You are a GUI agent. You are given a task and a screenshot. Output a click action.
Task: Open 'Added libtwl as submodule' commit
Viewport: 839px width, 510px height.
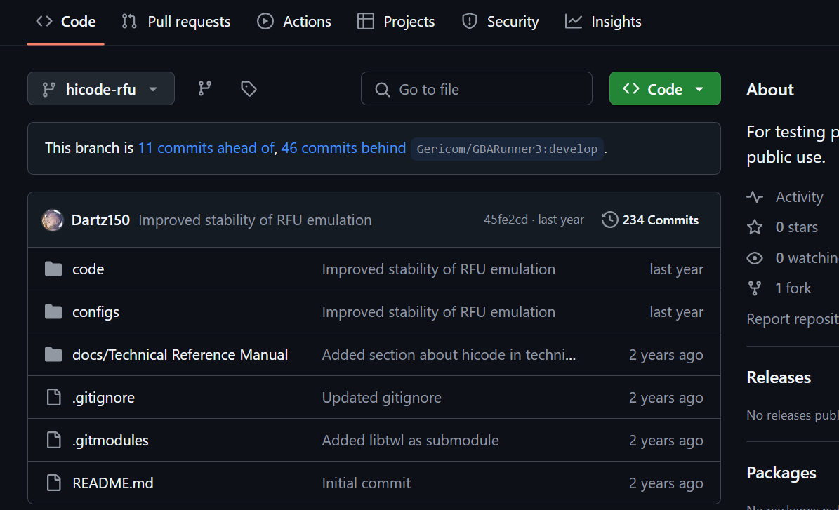coord(411,440)
